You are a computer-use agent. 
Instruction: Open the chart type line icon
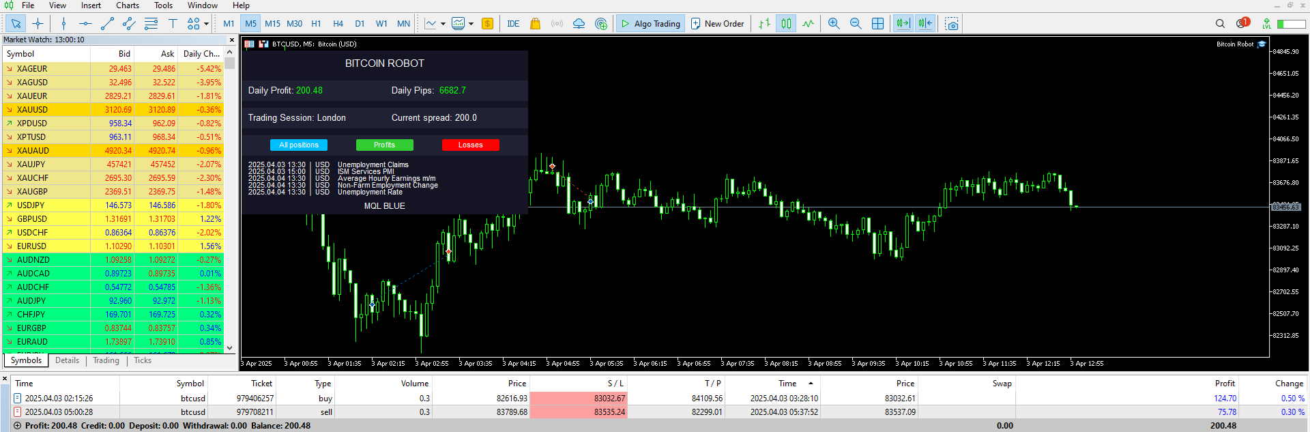(x=431, y=24)
